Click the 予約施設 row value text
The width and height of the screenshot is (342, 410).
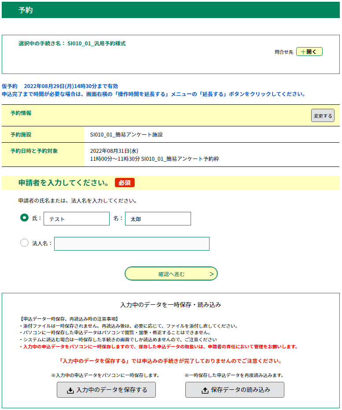[126, 135]
